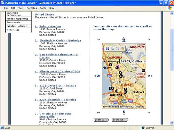Viewport: 174px width, 130px height.
Task: Click the print icon on the map image toolbar
Action: click(112, 49)
